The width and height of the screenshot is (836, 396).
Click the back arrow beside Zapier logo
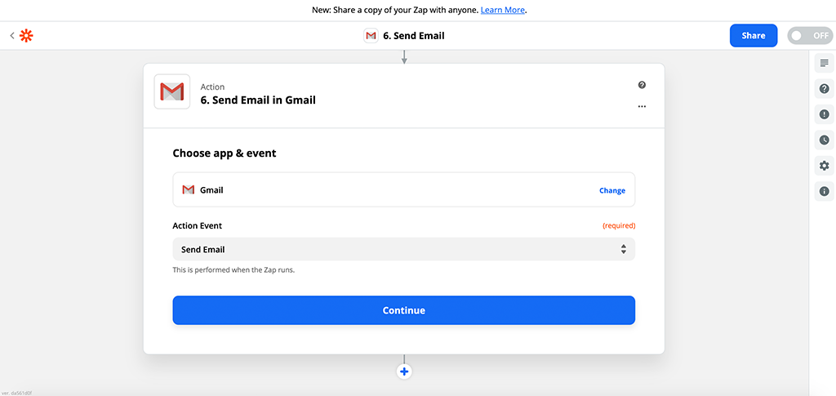(x=12, y=36)
